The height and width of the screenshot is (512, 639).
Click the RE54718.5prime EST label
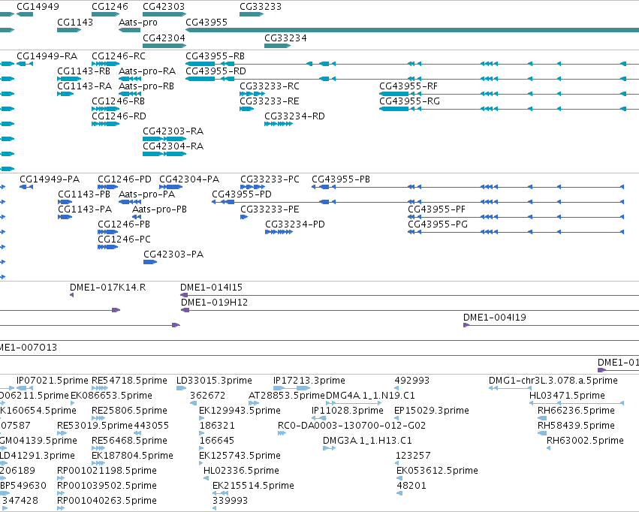coord(129,381)
